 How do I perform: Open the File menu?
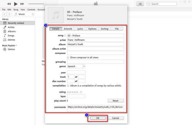(4, 10)
